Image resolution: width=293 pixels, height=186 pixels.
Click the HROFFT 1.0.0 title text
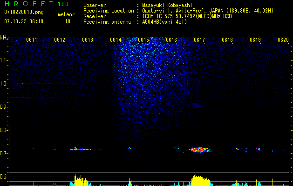(37, 4)
